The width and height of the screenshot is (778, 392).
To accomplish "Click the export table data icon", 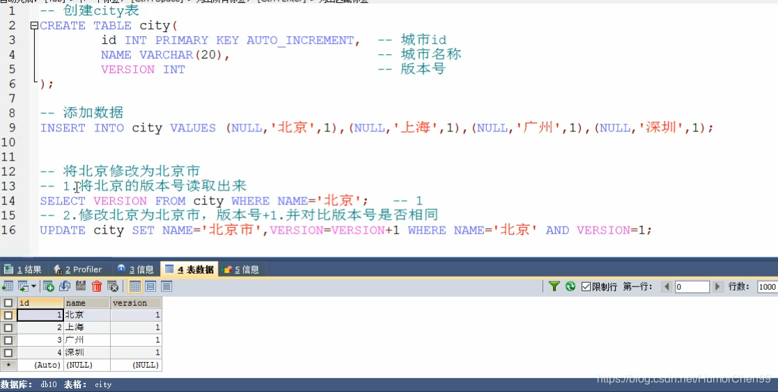I will (8, 286).
